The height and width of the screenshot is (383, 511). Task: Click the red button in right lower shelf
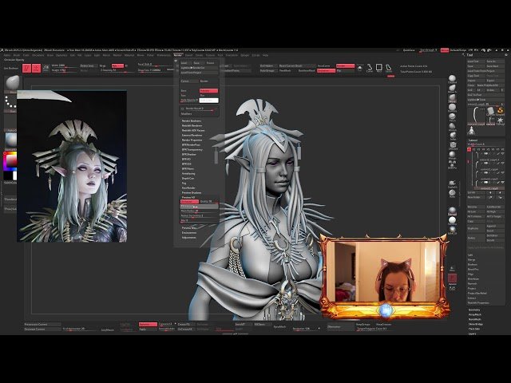click(x=453, y=278)
